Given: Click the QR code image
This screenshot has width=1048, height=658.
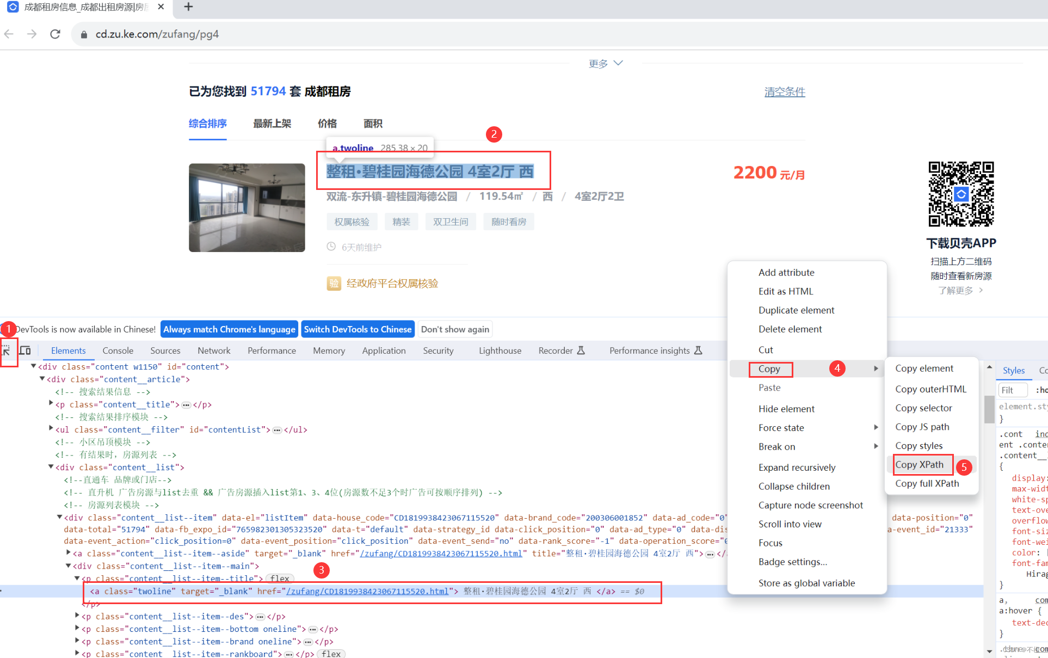Looking at the screenshot, I should [x=961, y=194].
